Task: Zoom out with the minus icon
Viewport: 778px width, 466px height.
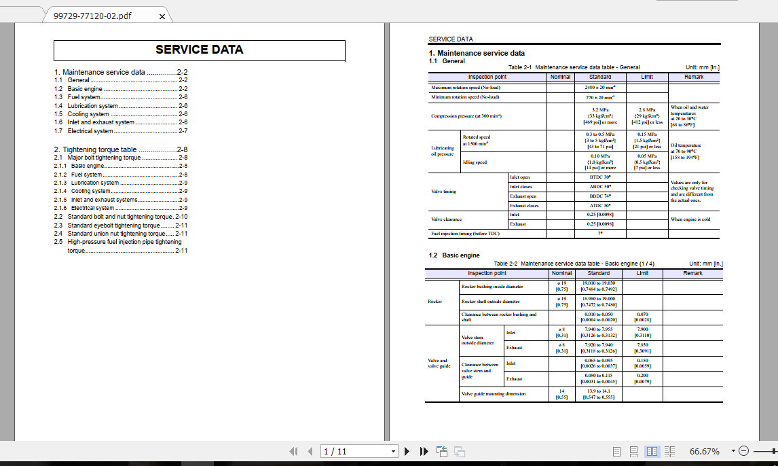Action: [744, 450]
